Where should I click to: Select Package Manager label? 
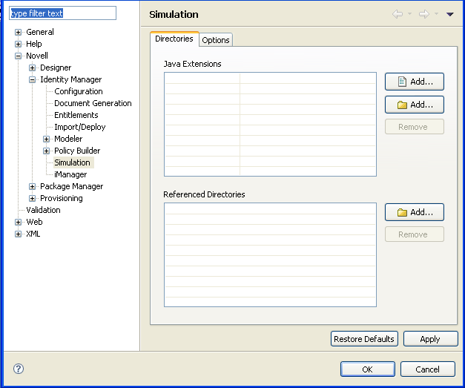71,186
